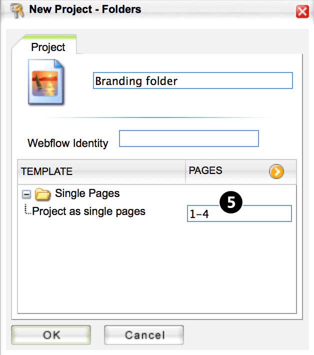The image size is (314, 355).
Task: Click the Webflow Identity input field
Action: [x=189, y=138]
